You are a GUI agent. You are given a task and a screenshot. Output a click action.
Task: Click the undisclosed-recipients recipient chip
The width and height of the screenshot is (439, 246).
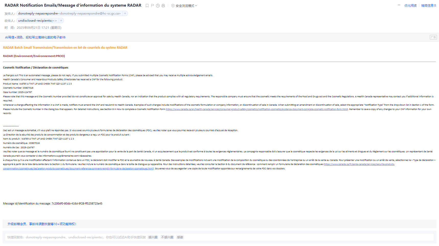point(38,21)
